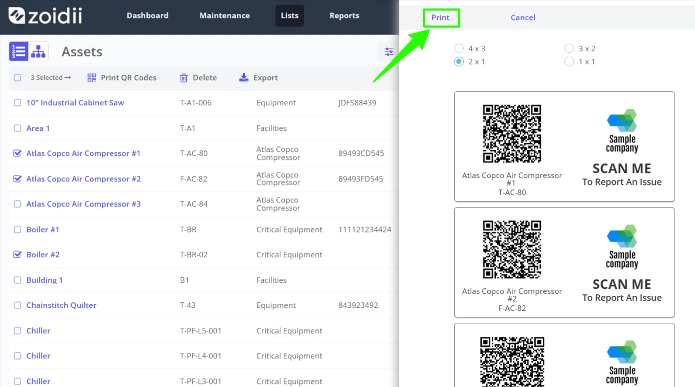Click the Print button
Screen dimensions: 695x387
point(441,18)
